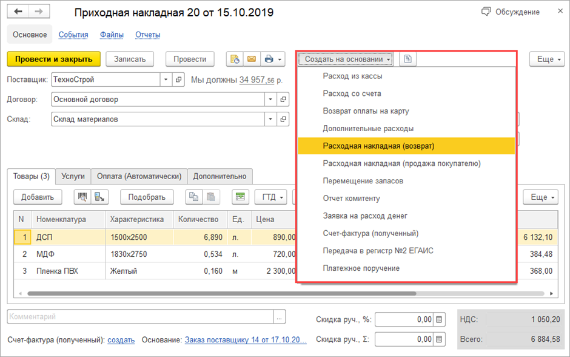
Task: Choose Передача в регистр №2 ЕГАИС
Action: point(406,251)
